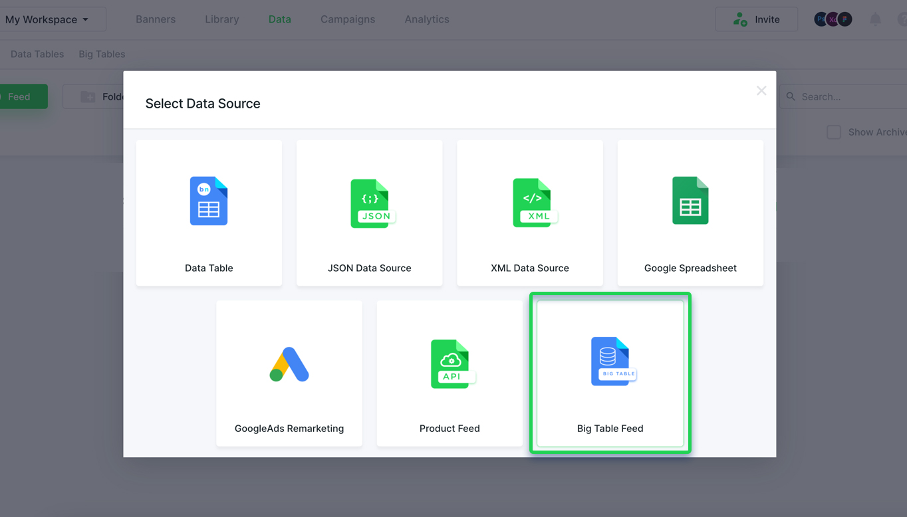907x517 pixels.
Task: Select the Product Feed API icon
Action: [453, 363]
